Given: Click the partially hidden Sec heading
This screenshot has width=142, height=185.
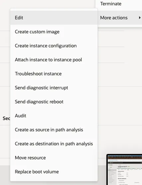Looking at the screenshot, I should tap(6, 118).
